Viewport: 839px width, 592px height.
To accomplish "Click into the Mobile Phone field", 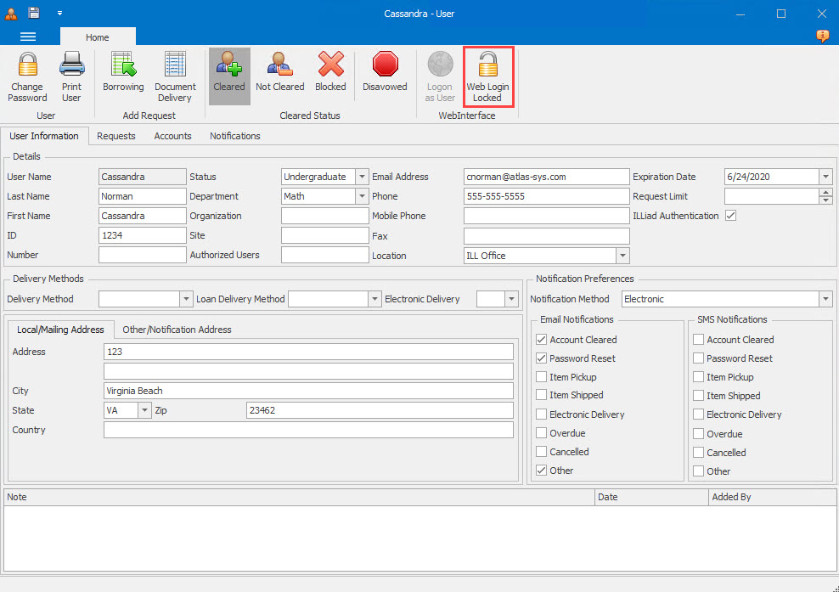I will coord(546,216).
